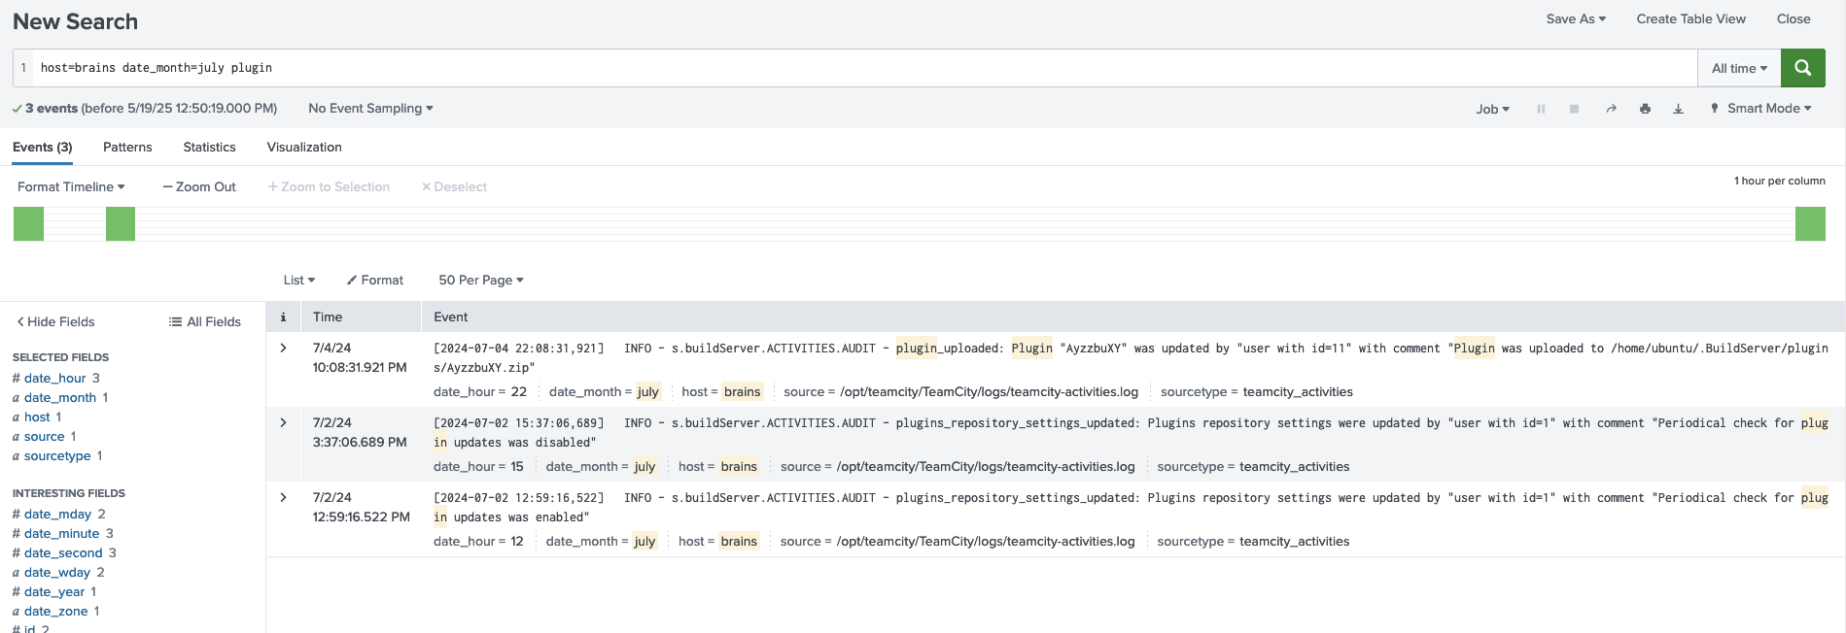Viewport: 1846px width, 633px height.
Task: Stop the search job
Action: 1574,109
